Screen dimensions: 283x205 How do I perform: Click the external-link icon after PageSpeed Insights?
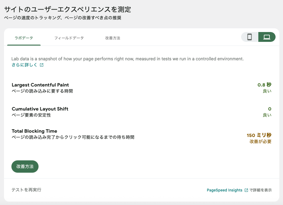(246, 190)
